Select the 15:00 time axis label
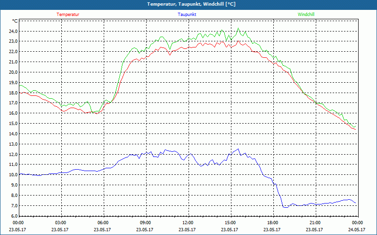The width and height of the screenshot is (377, 235). point(230,223)
